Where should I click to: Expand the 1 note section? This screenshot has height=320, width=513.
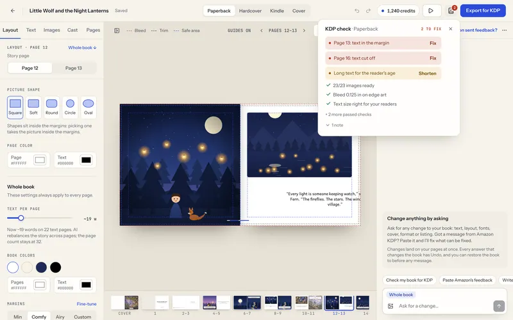point(335,125)
